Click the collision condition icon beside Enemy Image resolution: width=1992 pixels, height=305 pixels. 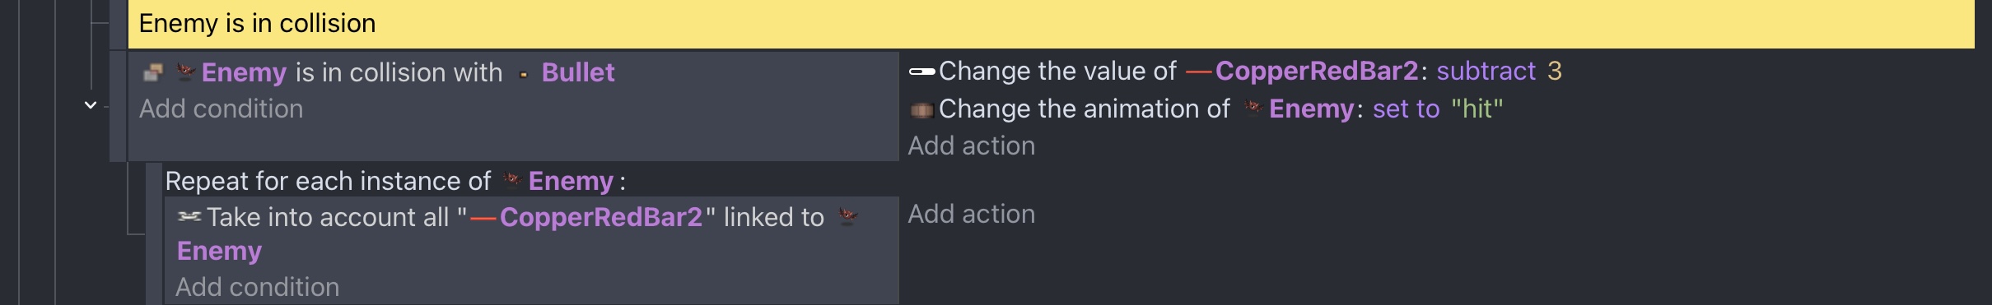click(x=152, y=73)
